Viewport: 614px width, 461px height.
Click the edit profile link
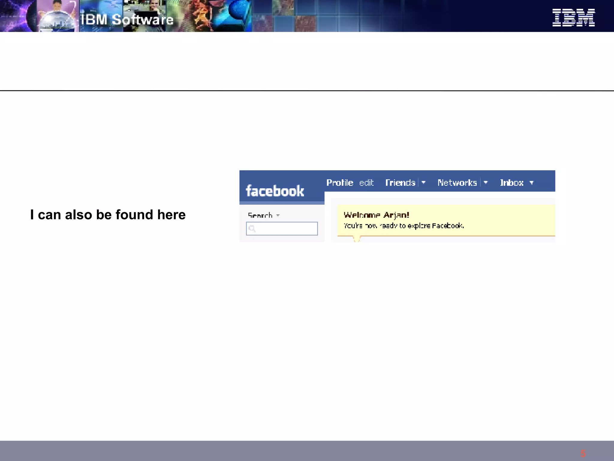[x=366, y=183]
